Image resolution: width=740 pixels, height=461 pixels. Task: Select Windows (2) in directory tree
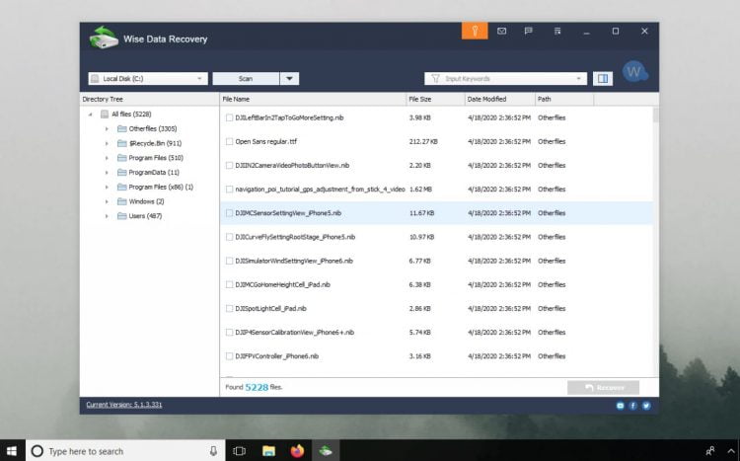point(146,201)
